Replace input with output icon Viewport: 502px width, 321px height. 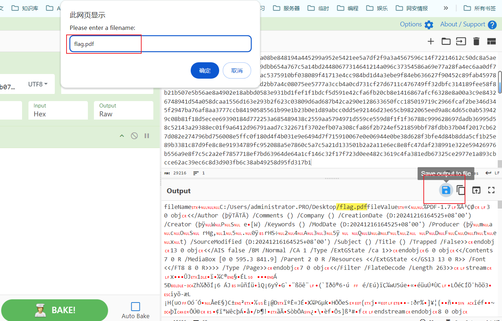[476, 190]
